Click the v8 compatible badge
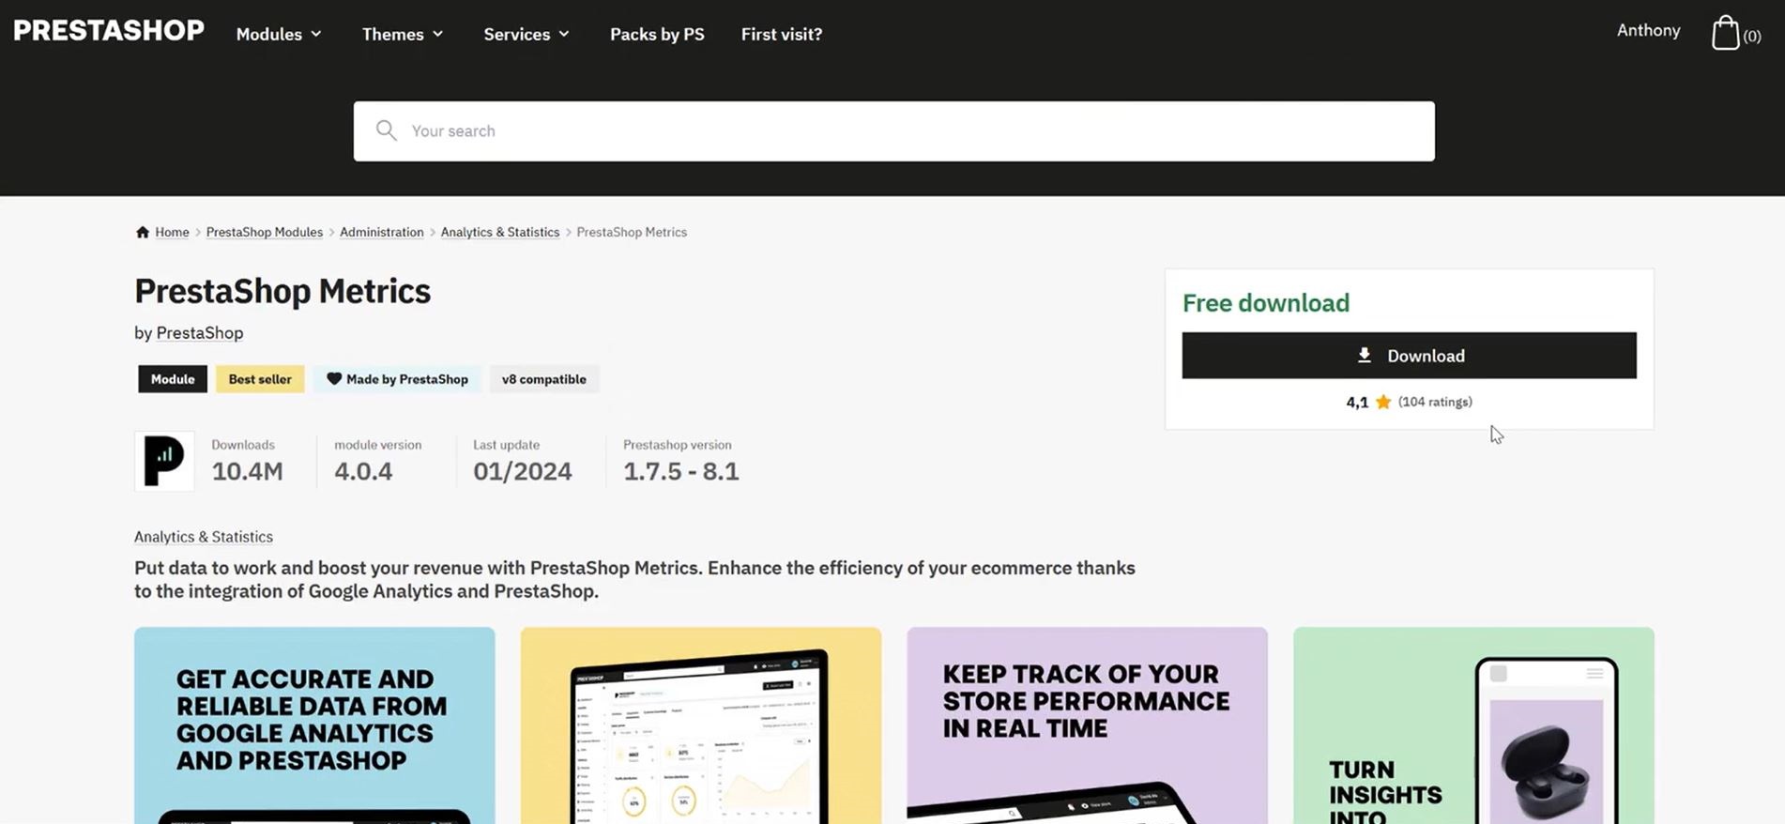The width and height of the screenshot is (1785, 824). [x=544, y=379]
